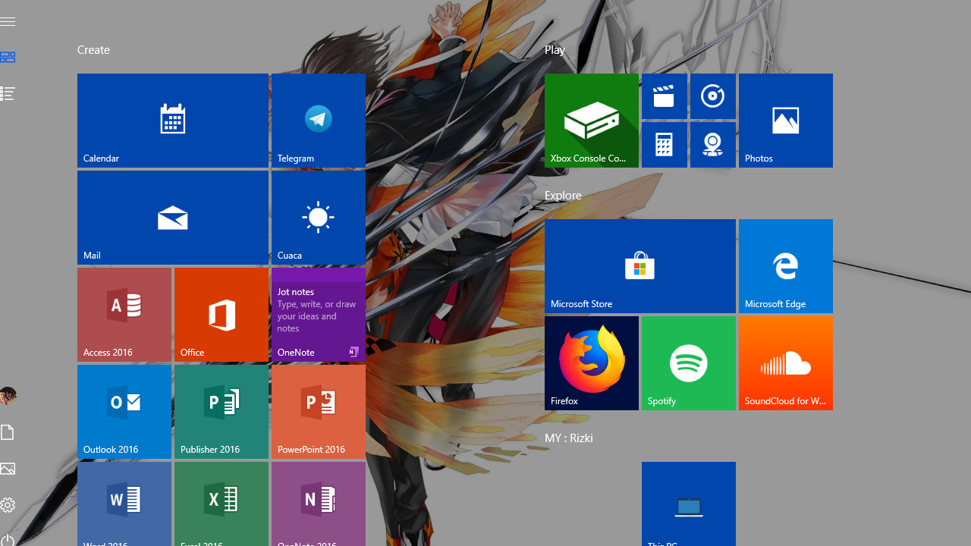This screenshot has width=971, height=546.
Task: Expand the hamburger navigation menu
Action: tap(8, 21)
